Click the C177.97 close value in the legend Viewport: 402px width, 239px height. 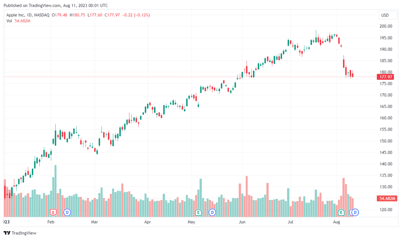tap(113, 15)
